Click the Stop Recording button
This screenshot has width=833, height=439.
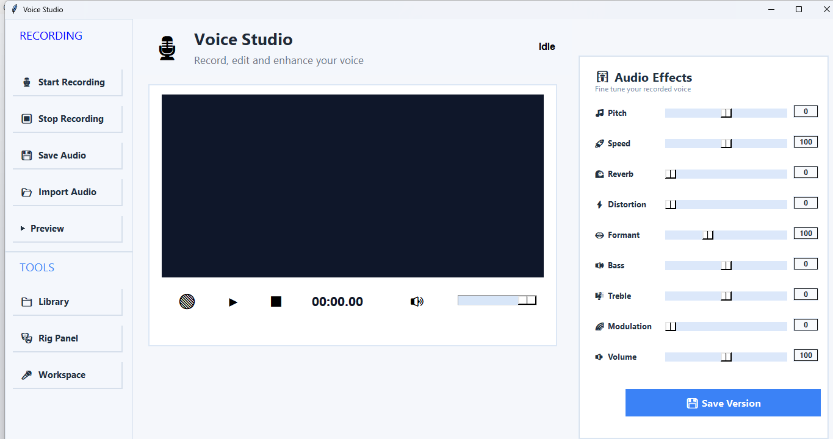67,119
